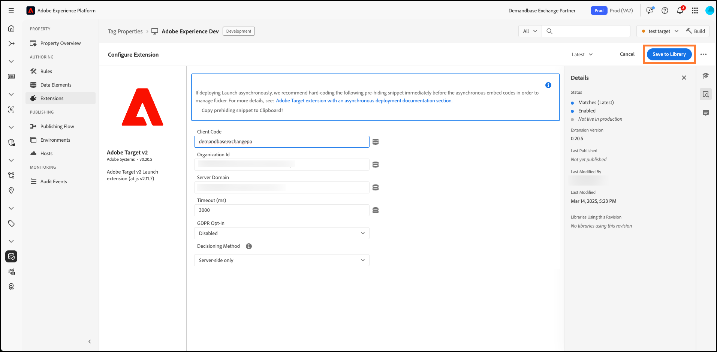Open the help question mark icon
Screen dimensions: 717x352
coord(665,10)
